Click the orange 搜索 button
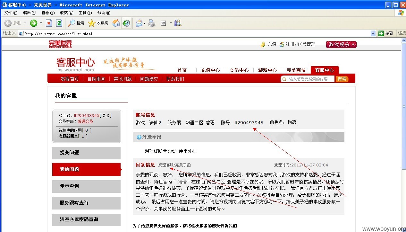Image resolution: width=406 pixels, height=232 pixels. [342, 79]
